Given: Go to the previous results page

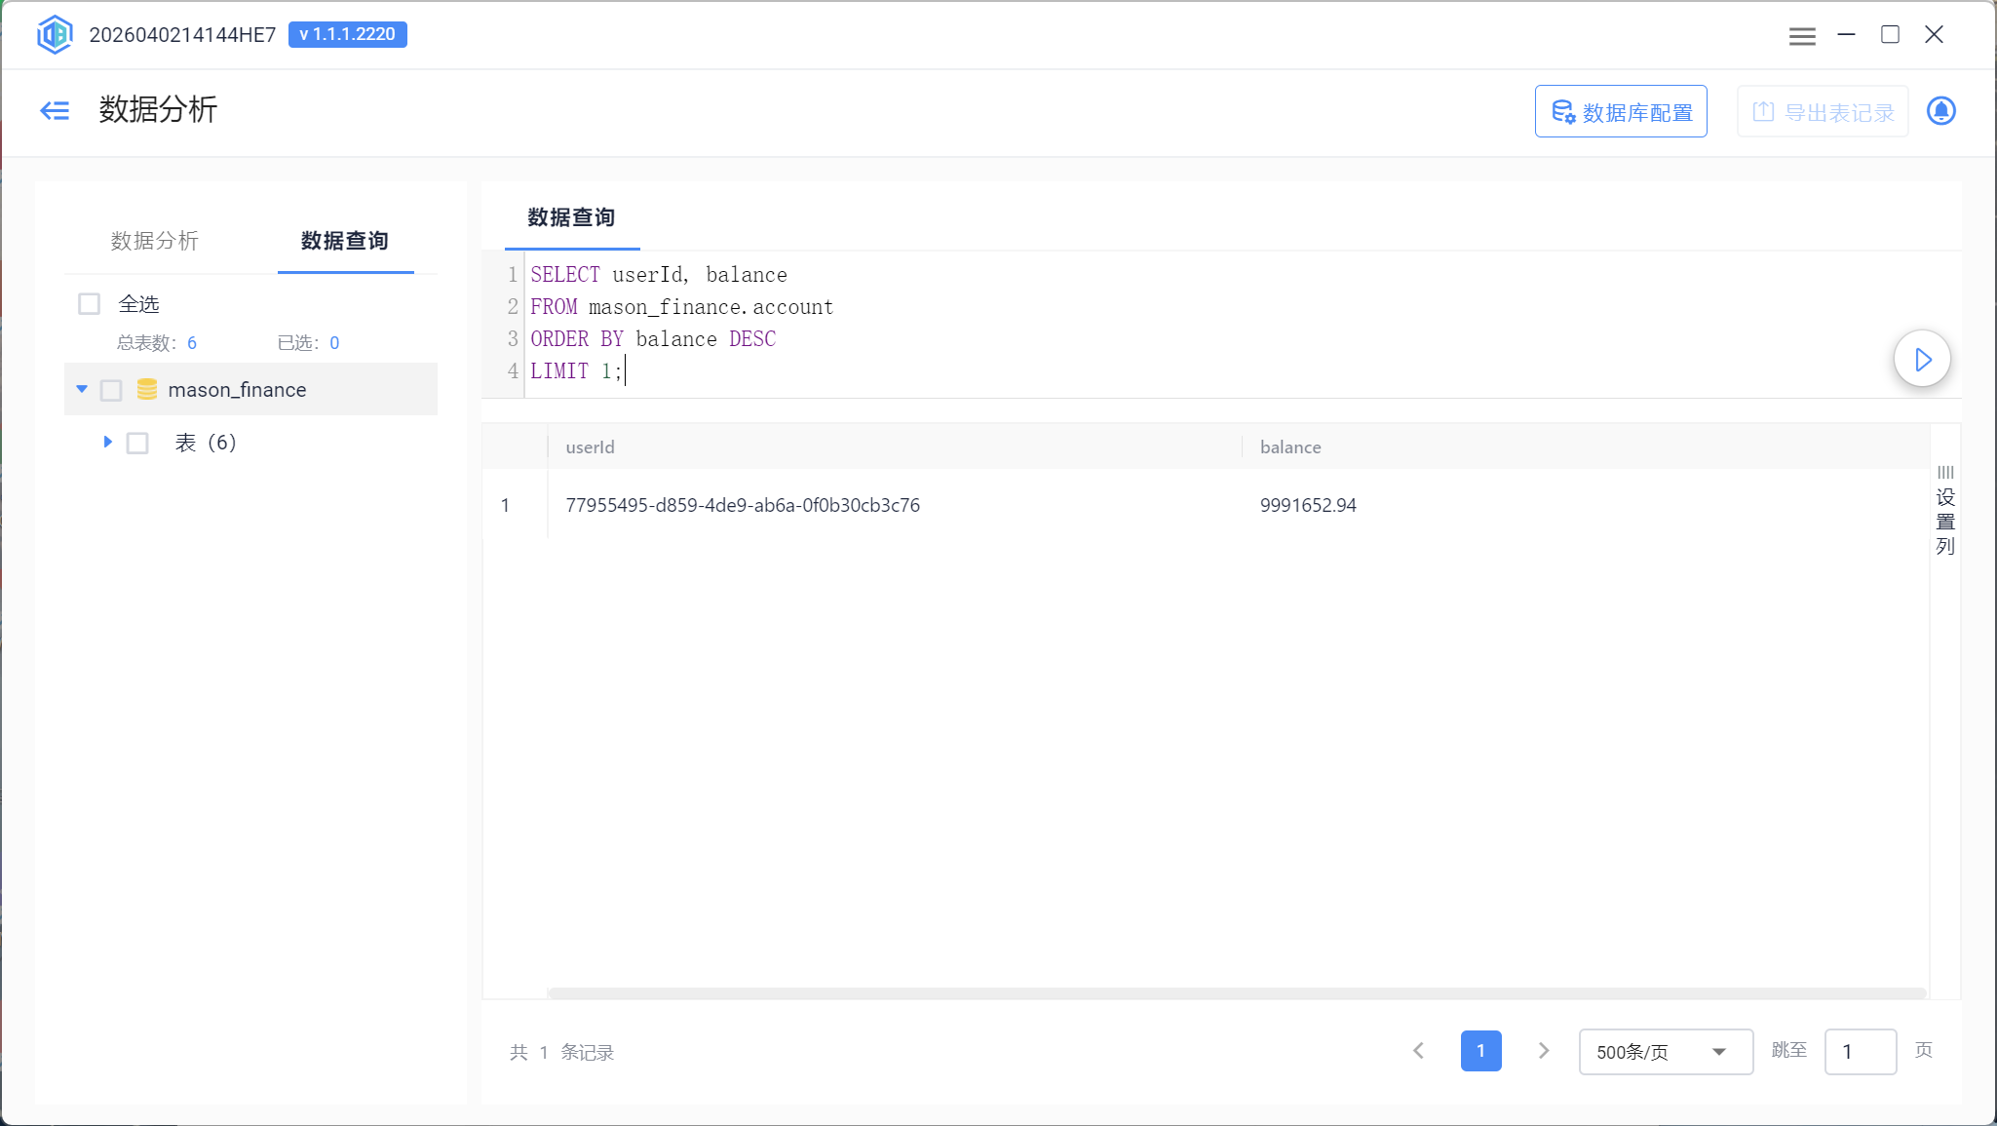Looking at the screenshot, I should [1419, 1051].
